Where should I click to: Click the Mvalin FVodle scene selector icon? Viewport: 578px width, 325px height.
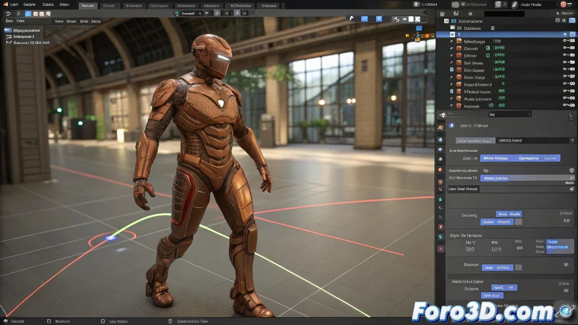[515, 4]
